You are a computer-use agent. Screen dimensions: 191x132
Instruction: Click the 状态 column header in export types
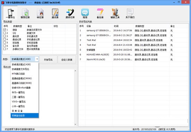pyautogui.click(x=59, y=26)
